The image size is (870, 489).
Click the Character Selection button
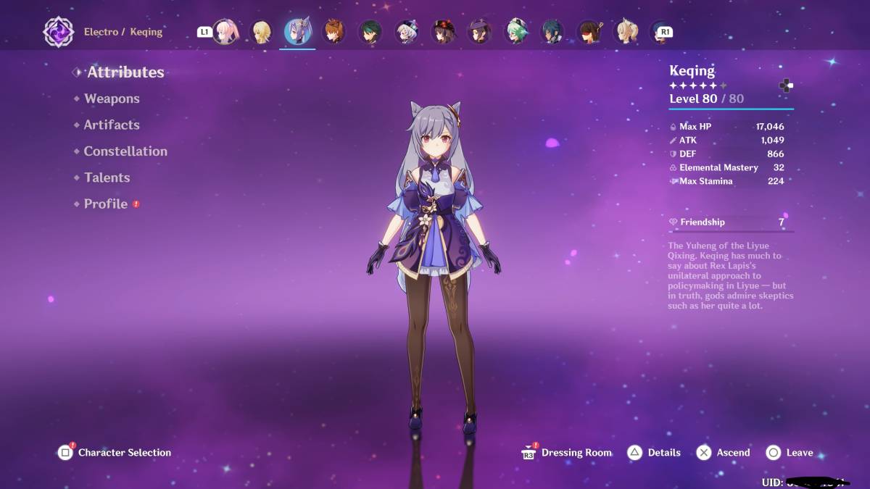[116, 453]
